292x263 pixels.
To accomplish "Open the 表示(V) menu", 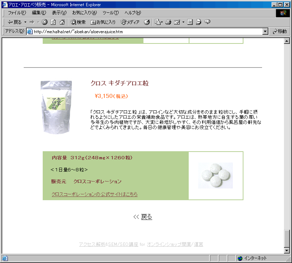I will tap(59, 13).
